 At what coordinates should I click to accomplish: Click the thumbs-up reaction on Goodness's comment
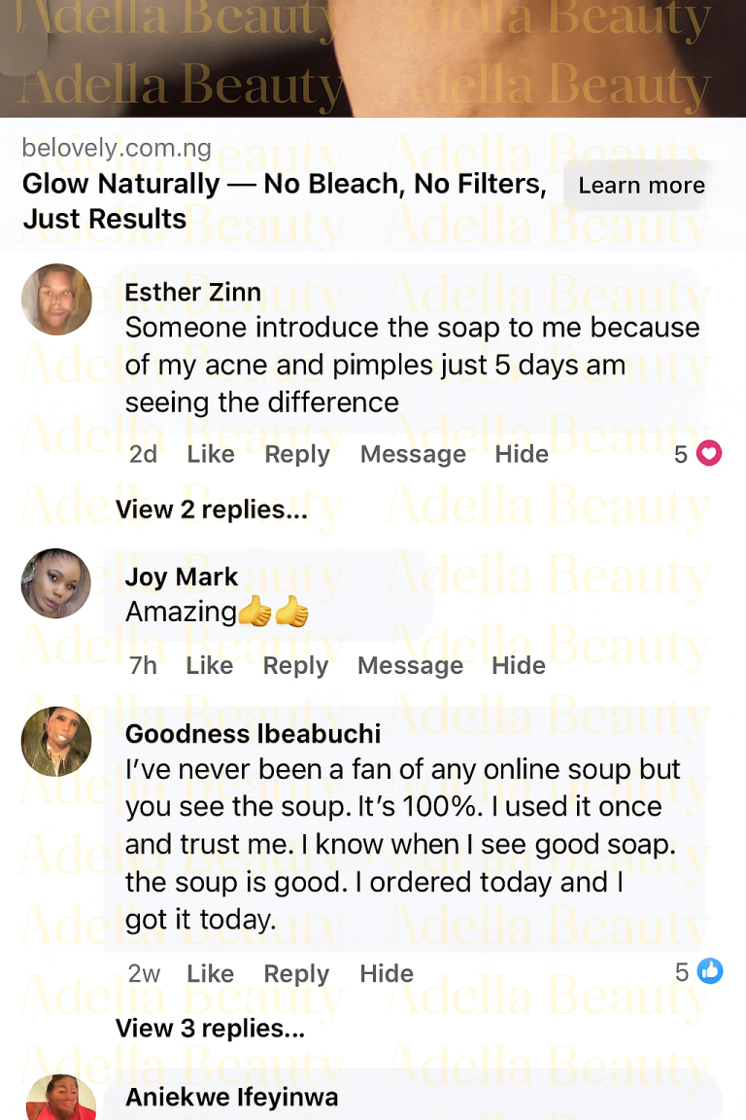(710, 971)
